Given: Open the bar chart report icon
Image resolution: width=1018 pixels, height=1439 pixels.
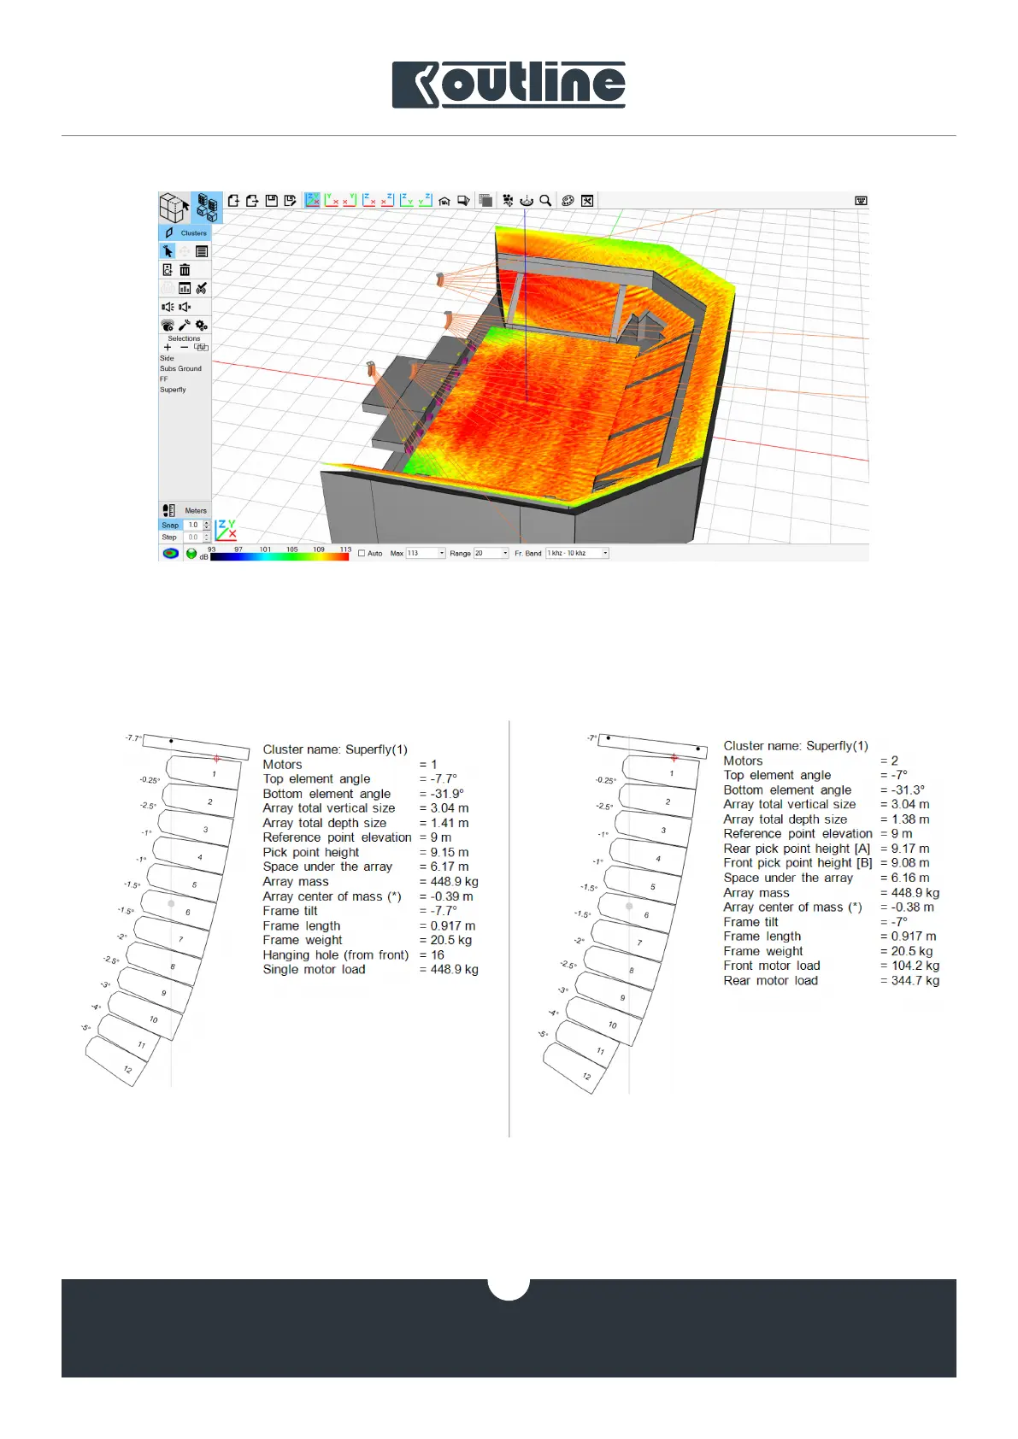Looking at the screenshot, I should click(x=185, y=289).
